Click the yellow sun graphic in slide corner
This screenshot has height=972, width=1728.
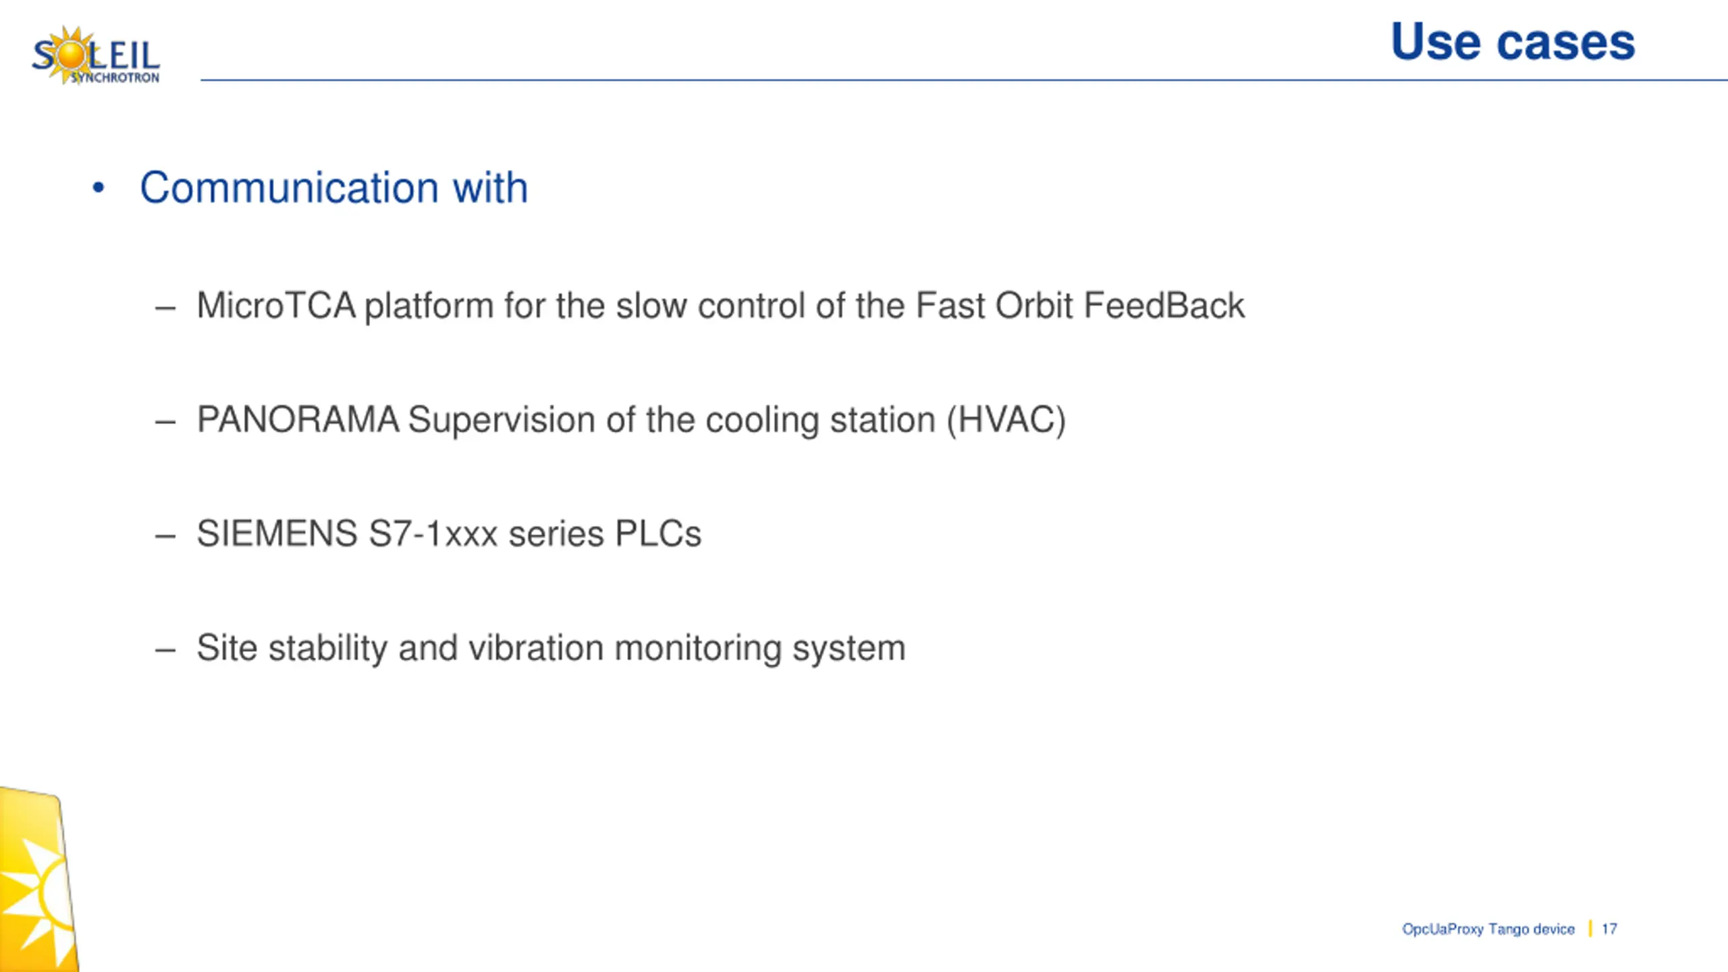(38, 880)
